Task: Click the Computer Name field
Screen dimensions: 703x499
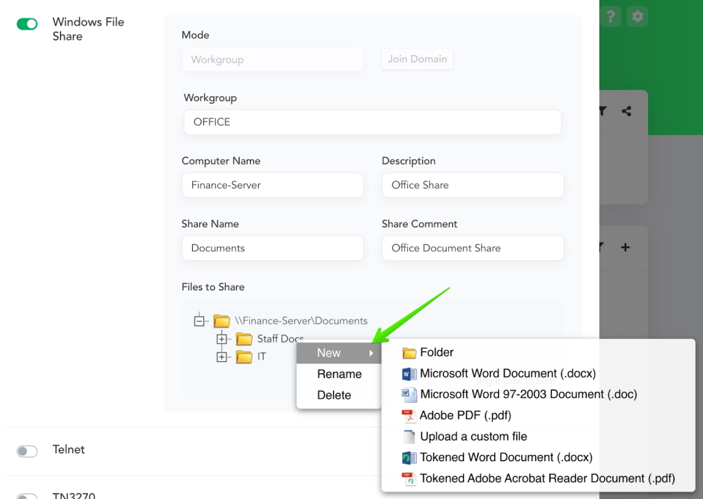Action: [x=272, y=185]
